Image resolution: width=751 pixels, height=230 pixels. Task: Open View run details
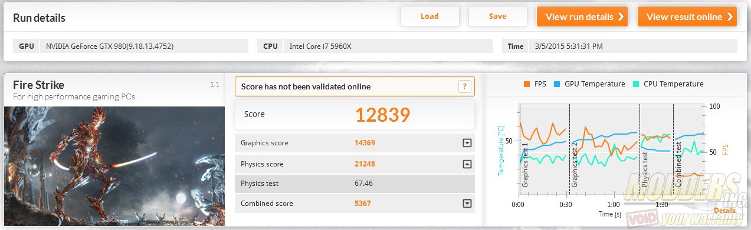click(582, 16)
